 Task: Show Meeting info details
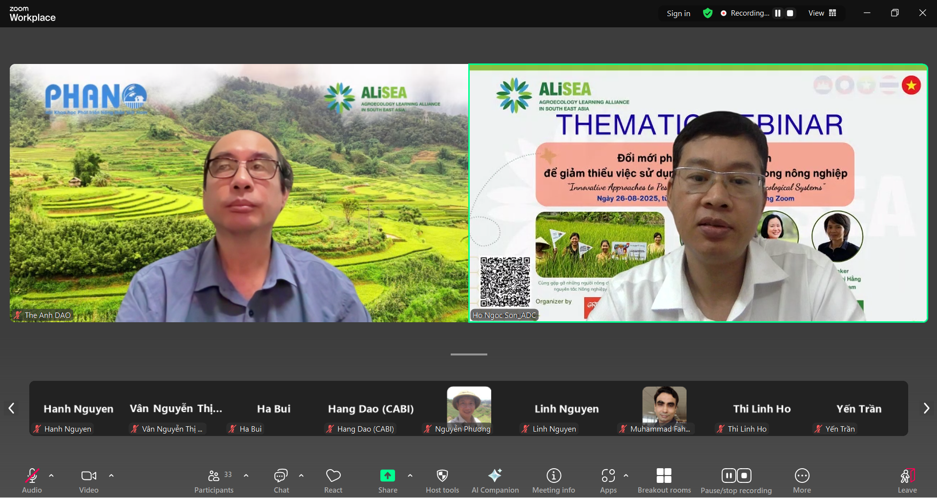(x=553, y=481)
